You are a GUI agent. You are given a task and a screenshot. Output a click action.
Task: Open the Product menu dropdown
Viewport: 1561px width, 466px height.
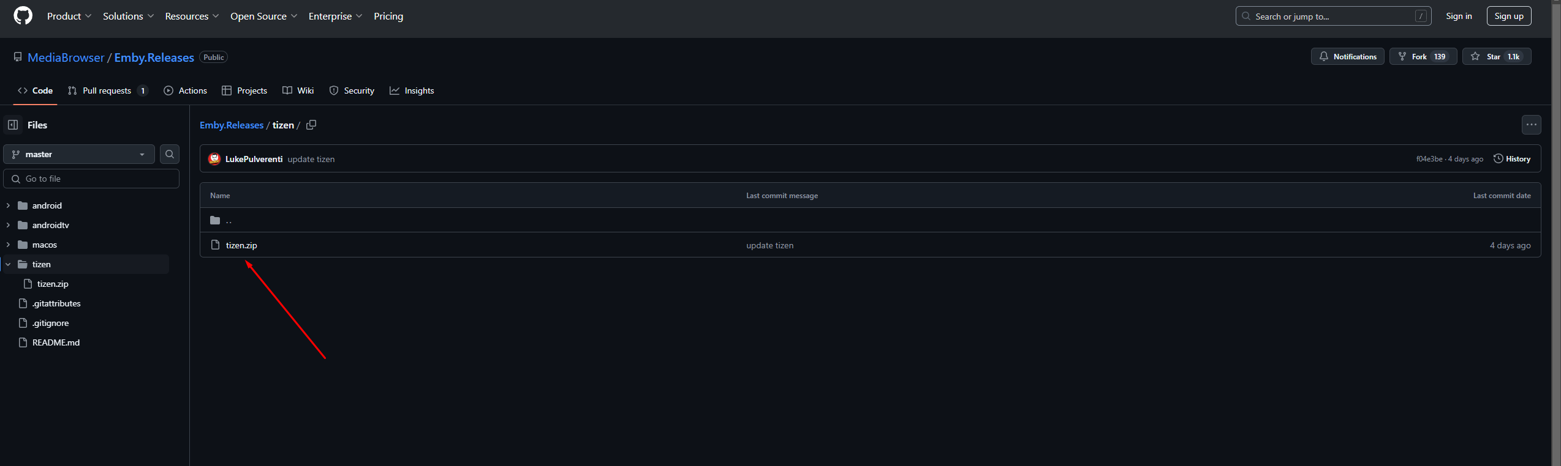pyautogui.click(x=69, y=16)
